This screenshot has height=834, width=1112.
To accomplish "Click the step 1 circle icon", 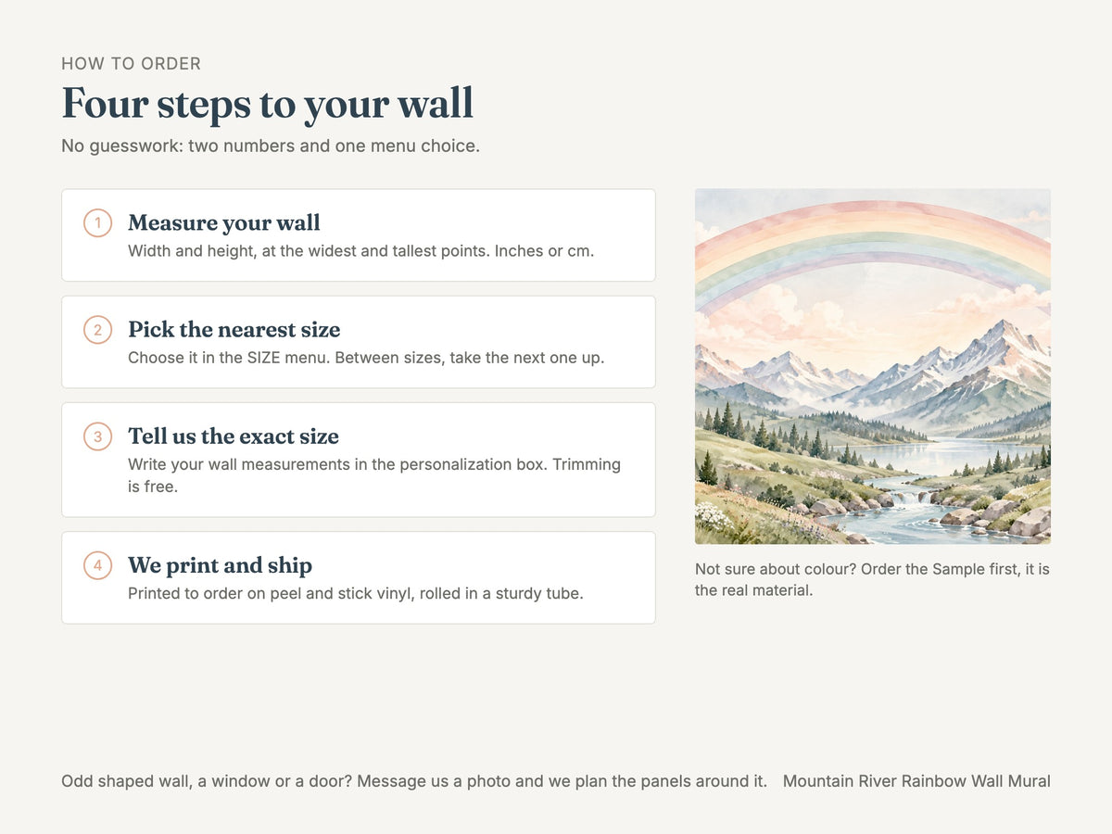I will pos(97,222).
